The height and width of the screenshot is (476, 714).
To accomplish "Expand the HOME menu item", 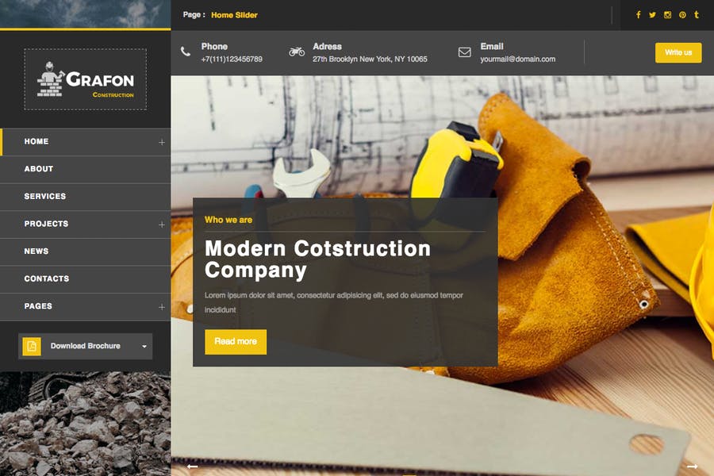I will [162, 142].
